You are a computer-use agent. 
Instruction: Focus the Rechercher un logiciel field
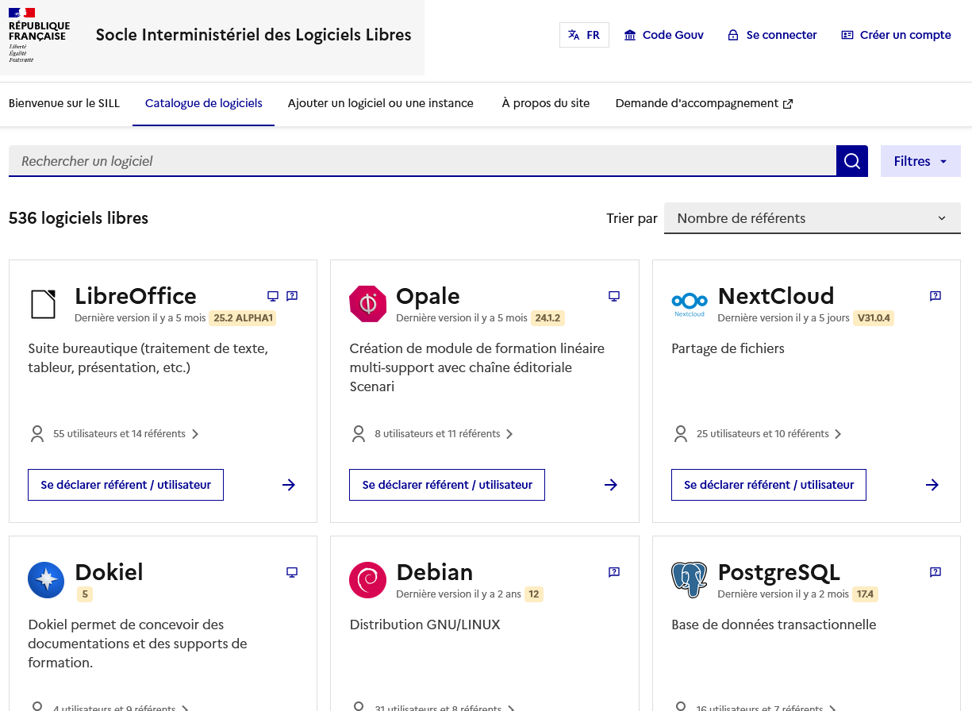(421, 161)
